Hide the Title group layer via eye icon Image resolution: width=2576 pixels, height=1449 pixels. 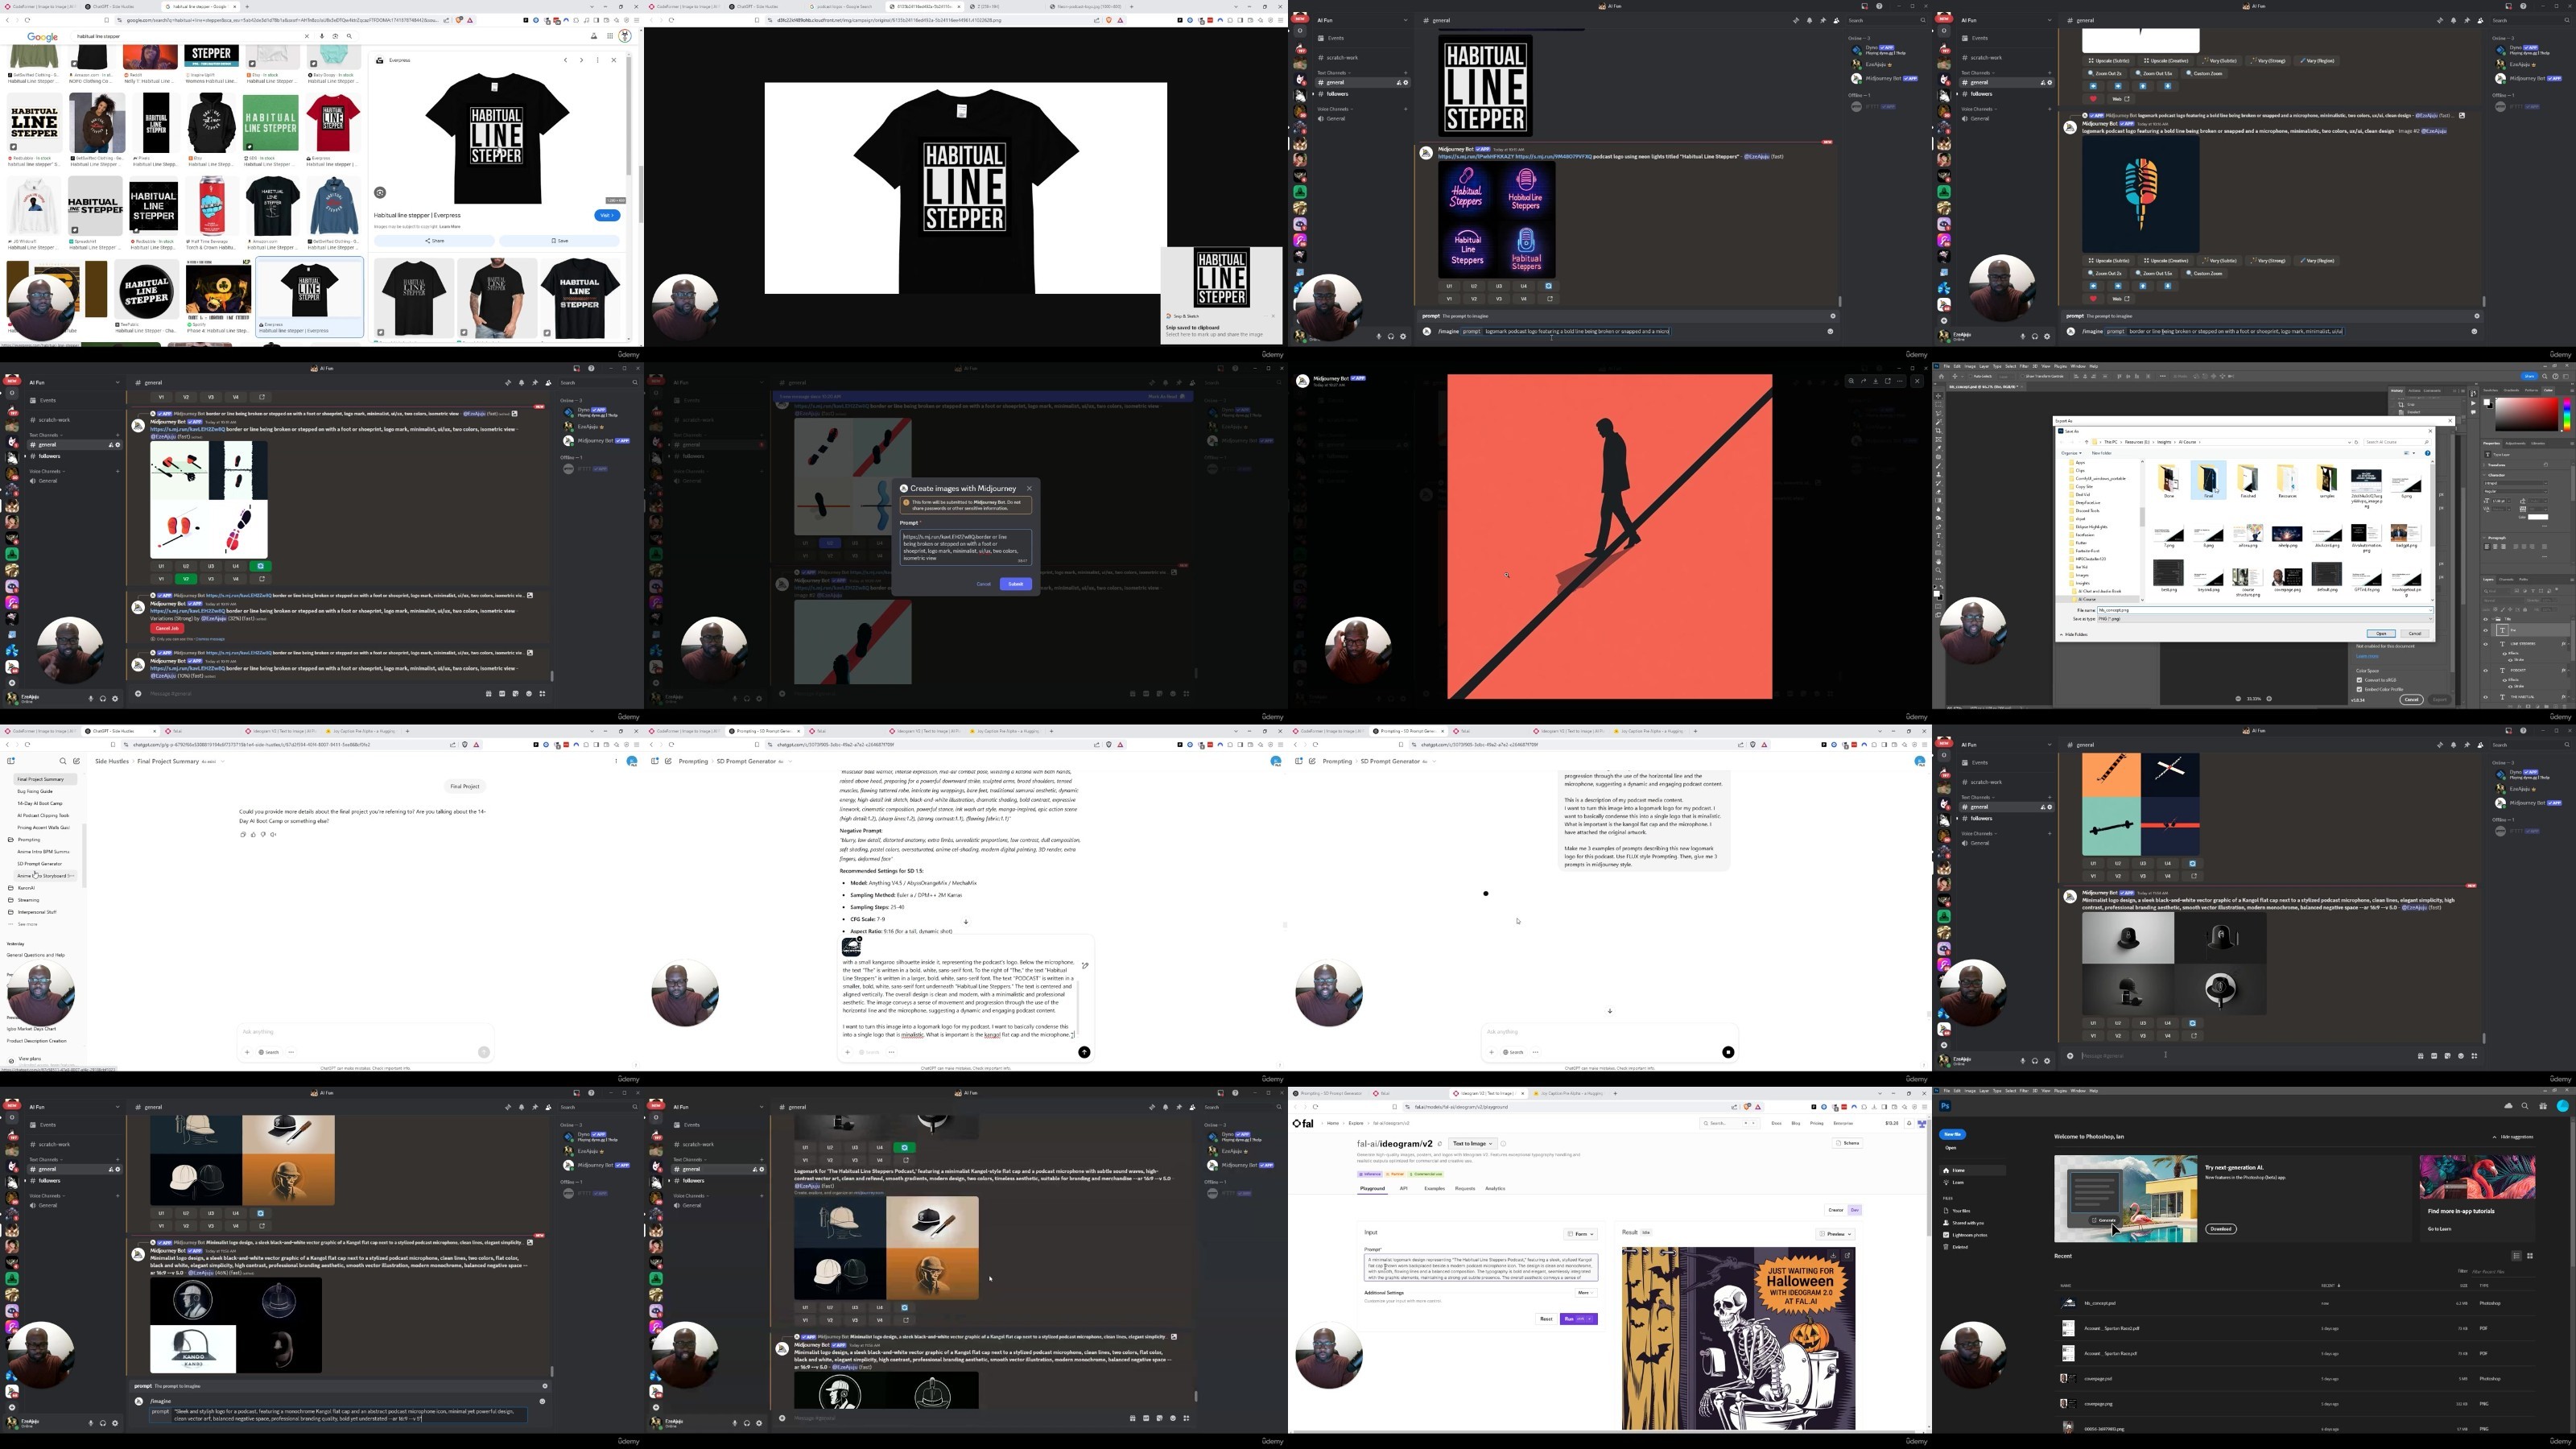(x=2486, y=619)
